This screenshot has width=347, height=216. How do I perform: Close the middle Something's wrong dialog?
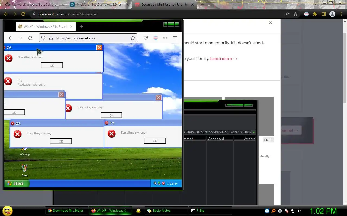tap(159, 97)
